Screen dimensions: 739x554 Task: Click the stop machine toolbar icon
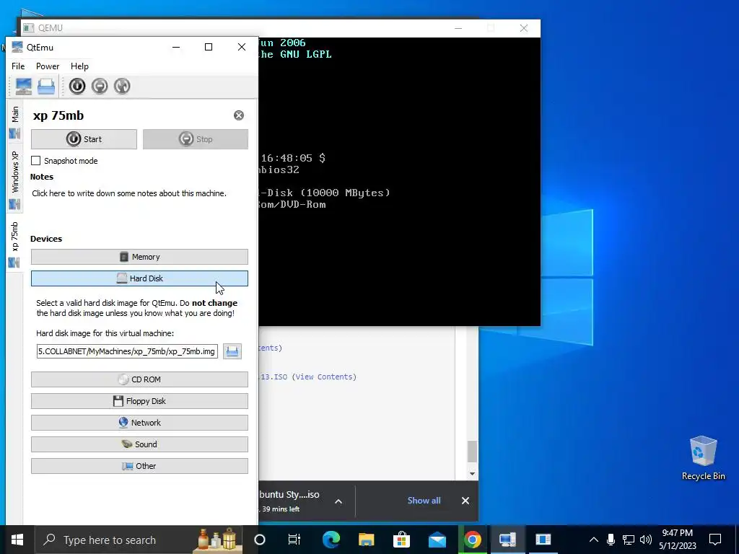tap(100, 87)
